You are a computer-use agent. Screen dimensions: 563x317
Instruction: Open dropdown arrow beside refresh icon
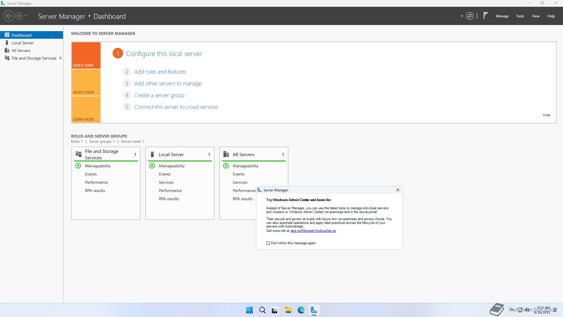462,16
